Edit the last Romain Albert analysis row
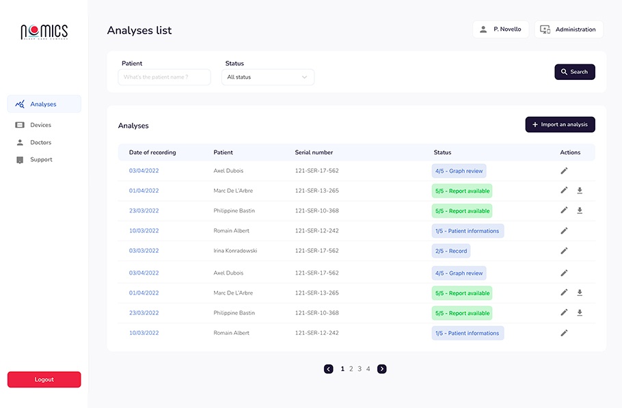The height and width of the screenshot is (408, 622). tap(564, 333)
